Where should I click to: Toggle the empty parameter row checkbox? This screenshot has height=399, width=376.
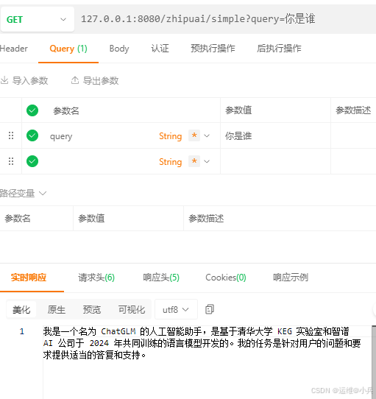(32, 161)
